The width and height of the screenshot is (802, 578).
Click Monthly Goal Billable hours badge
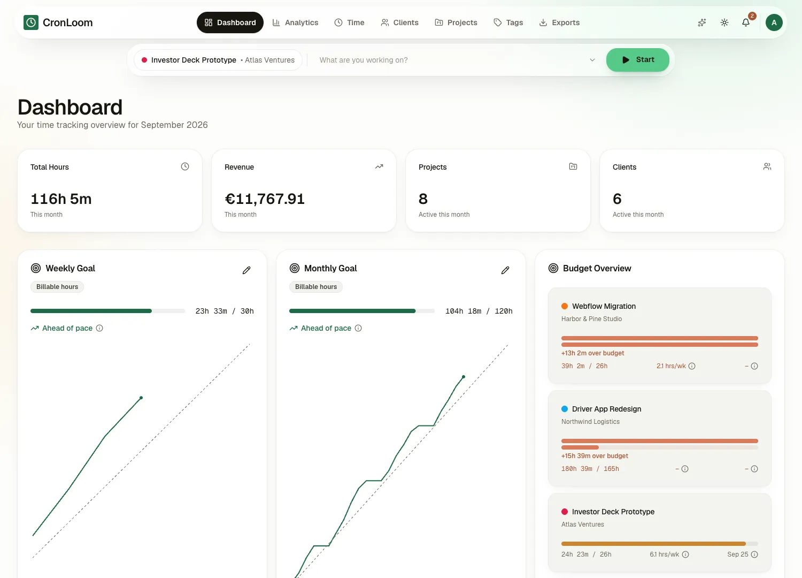[x=316, y=287]
